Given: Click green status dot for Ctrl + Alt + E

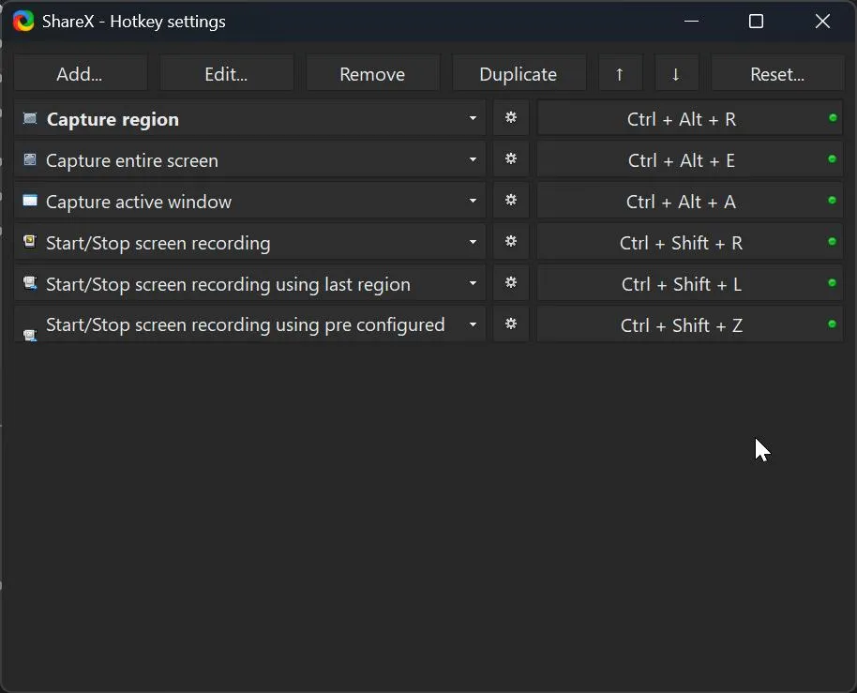Looking at the screenshot, I should pos(832,159).
